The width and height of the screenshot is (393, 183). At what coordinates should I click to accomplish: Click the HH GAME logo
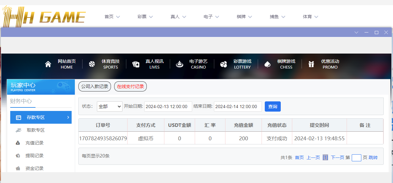pyautogui.click(x=44, y=17)
